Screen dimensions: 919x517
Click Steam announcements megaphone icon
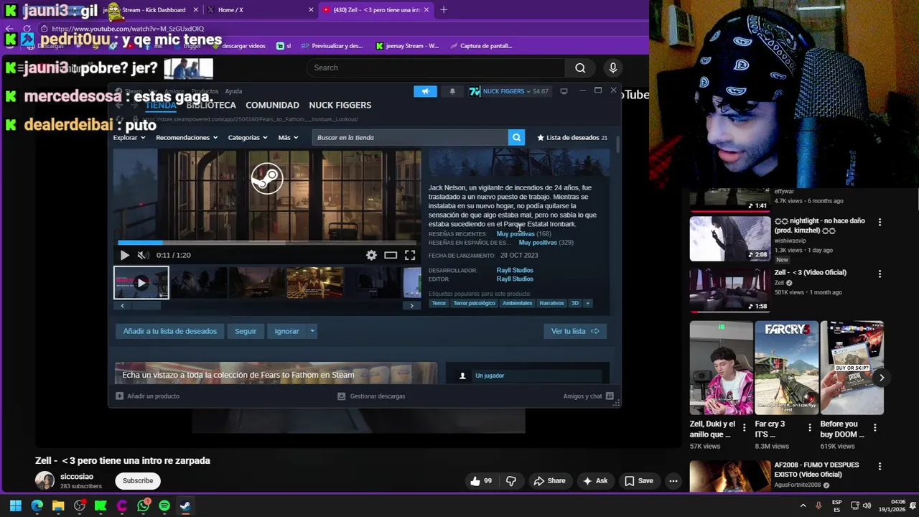click(425, 91)
